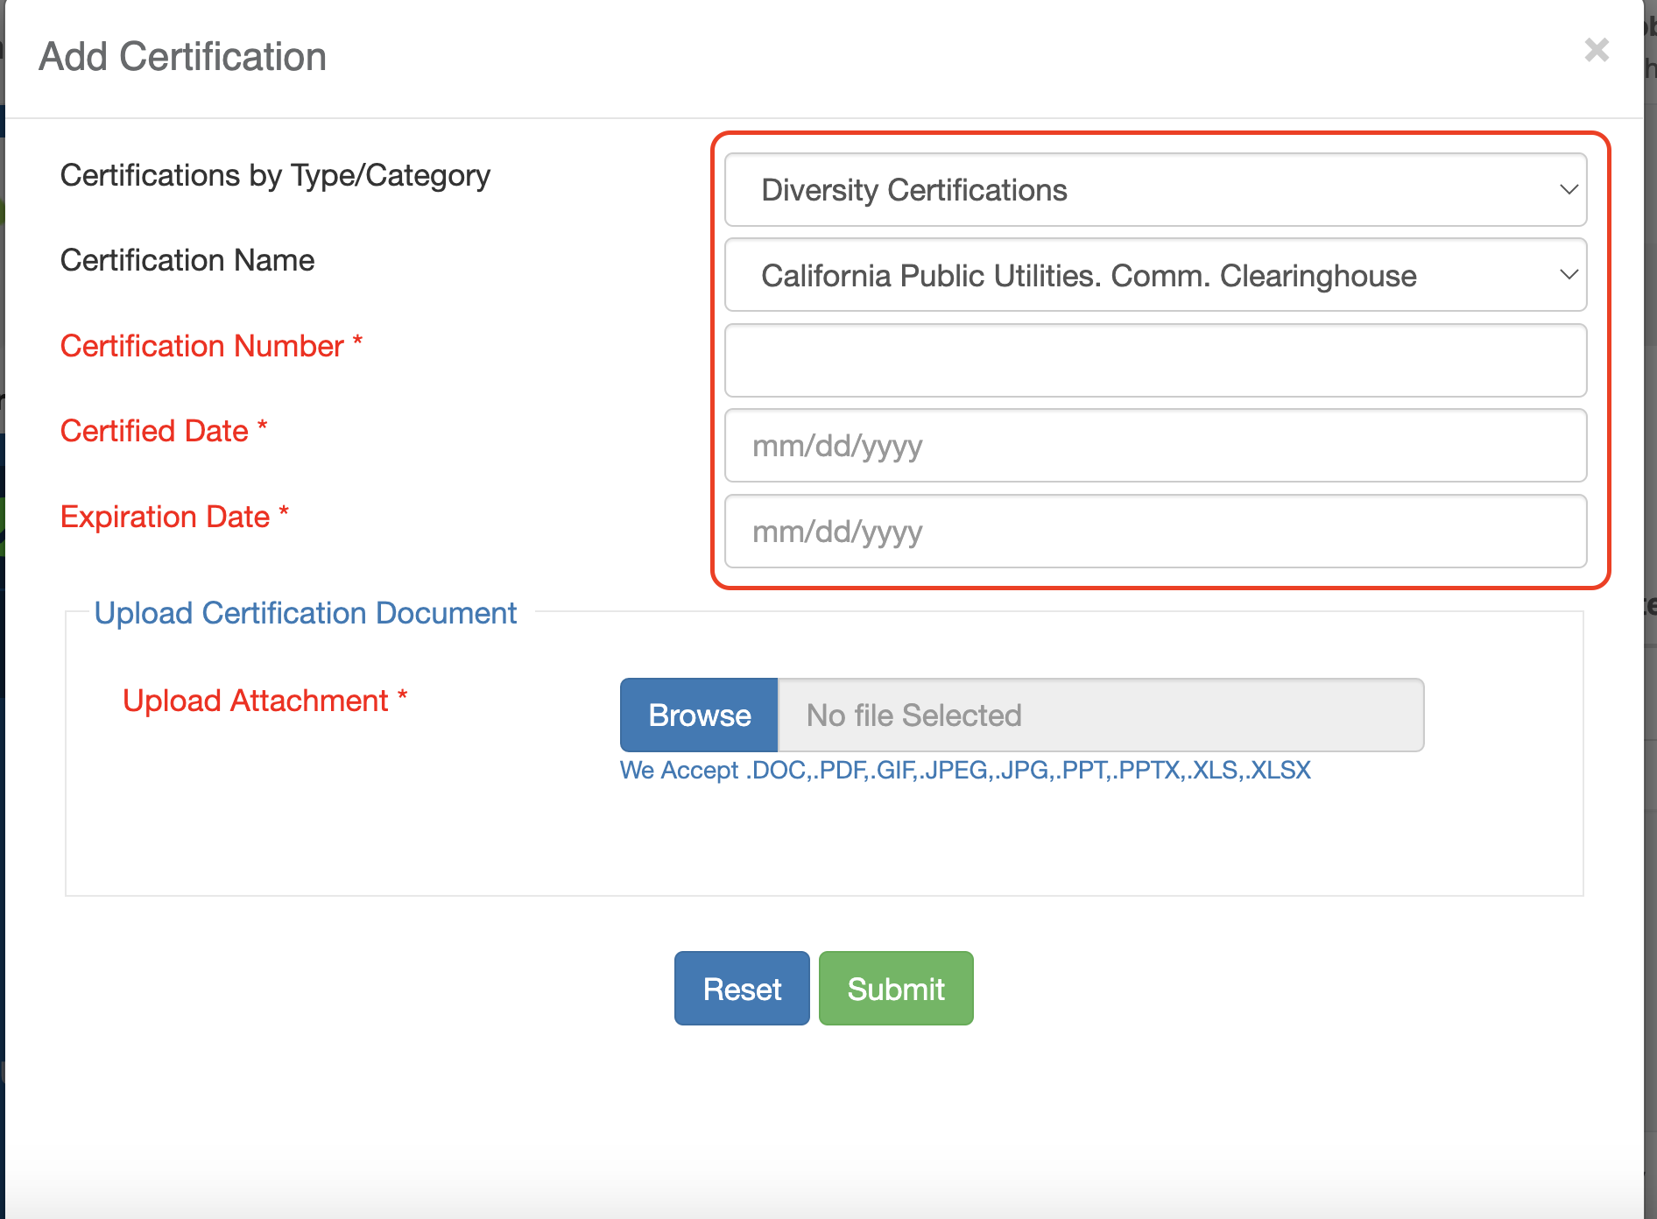Click the Upload Certification Document heading
1657x1219 pixels.
click(x=305, y=613)
